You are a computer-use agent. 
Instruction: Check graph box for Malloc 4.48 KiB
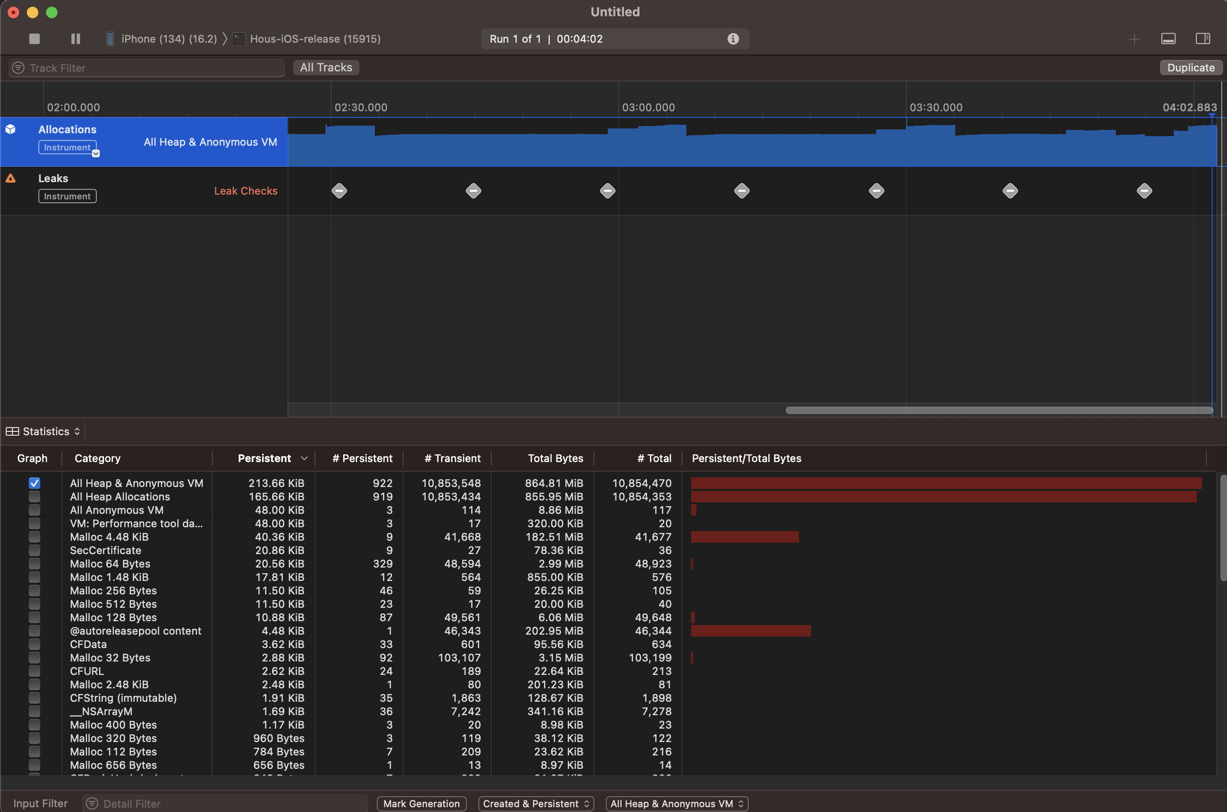pyautogui.click(x=34, y=537)
